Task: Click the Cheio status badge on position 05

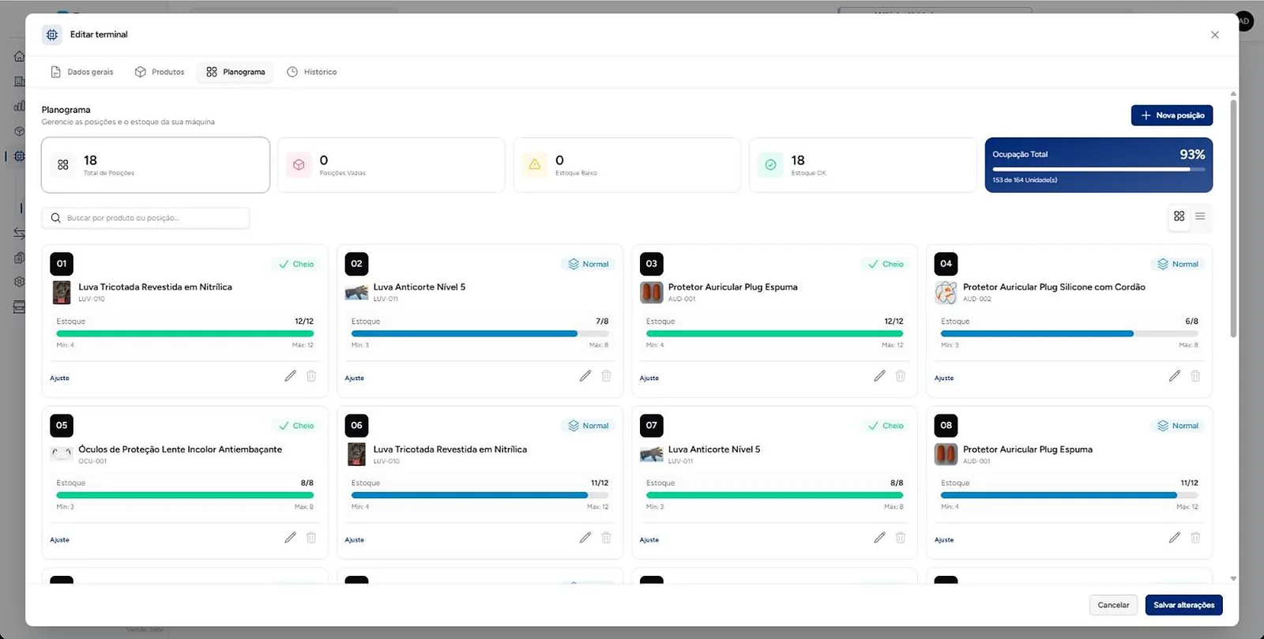Action: (x=296, y=426)
